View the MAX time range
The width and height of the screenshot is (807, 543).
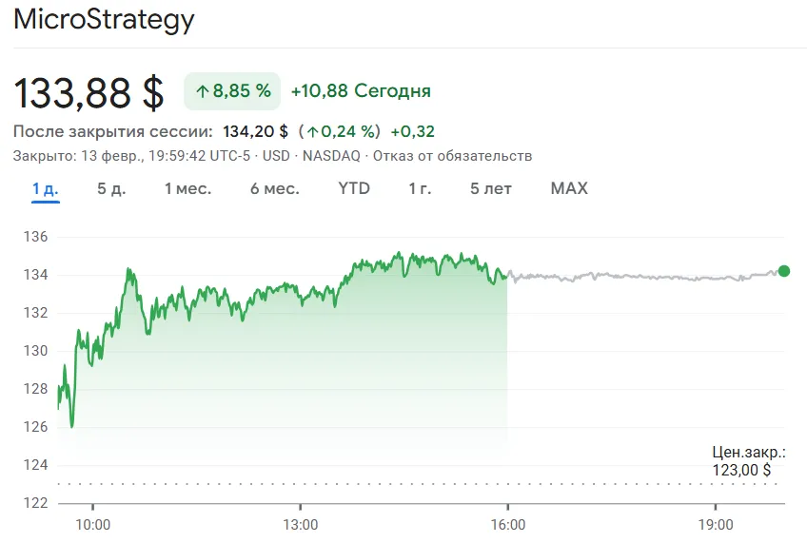point(569,188)
